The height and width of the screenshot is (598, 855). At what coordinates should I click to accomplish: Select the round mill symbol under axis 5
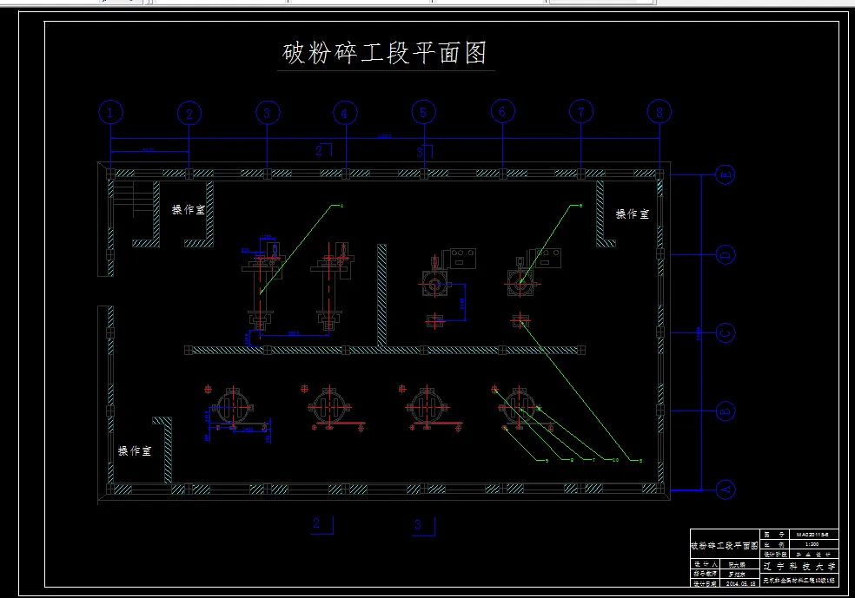tap(434, 285)
